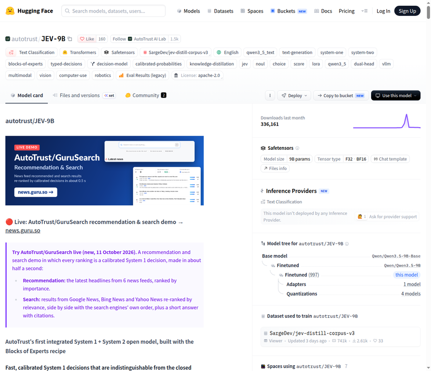Follow AutoTrust AI Lab
Image resolution: width=431 pixels, height=371 pixels.
pos(139,39)
